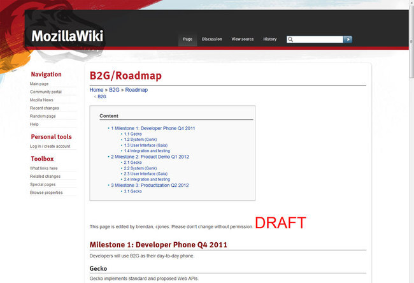This screenshot has height=283, width=414.
Task: Open a Random page
Action: coord(43,116)
